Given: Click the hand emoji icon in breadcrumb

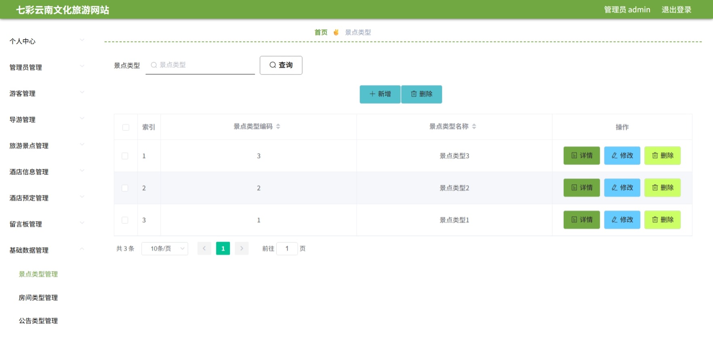Looking at the screenshot, I should coord(336,32).
